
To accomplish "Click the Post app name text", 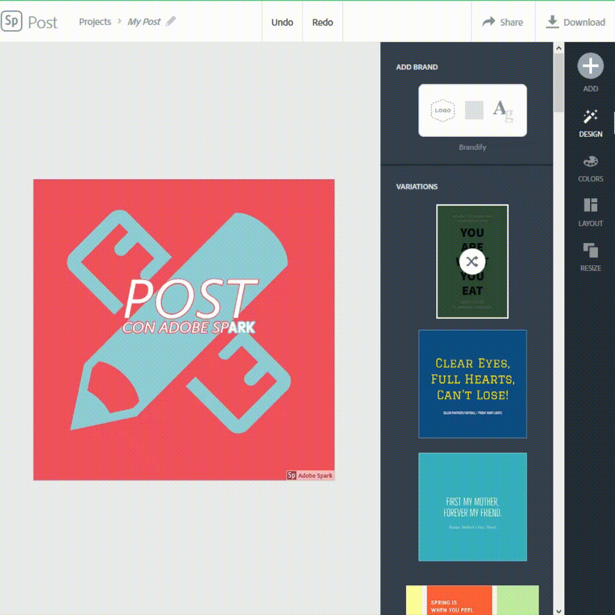I will coord(43,22).
